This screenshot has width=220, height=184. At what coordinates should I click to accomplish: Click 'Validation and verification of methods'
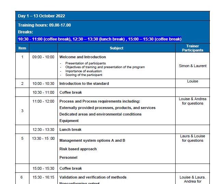tap(93, 177)
